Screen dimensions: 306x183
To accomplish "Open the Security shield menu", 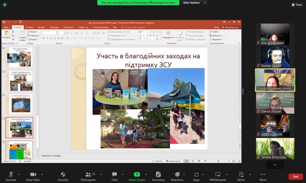I will click(x=63, y=176).
